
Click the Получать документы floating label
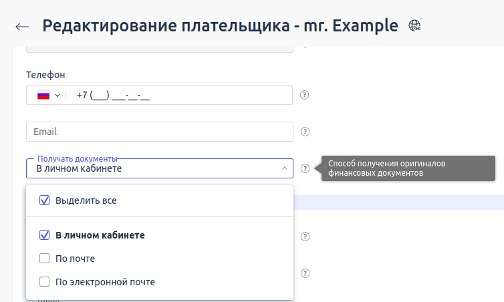(x=77, y=159)
